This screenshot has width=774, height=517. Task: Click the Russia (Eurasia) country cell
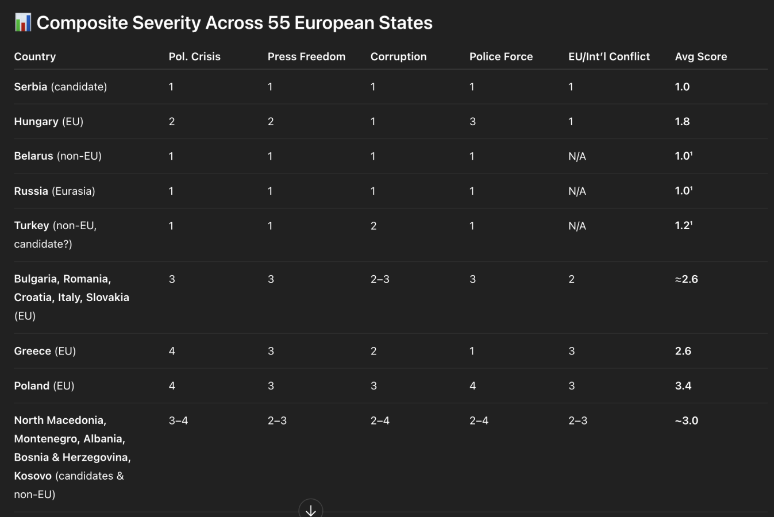55,191
